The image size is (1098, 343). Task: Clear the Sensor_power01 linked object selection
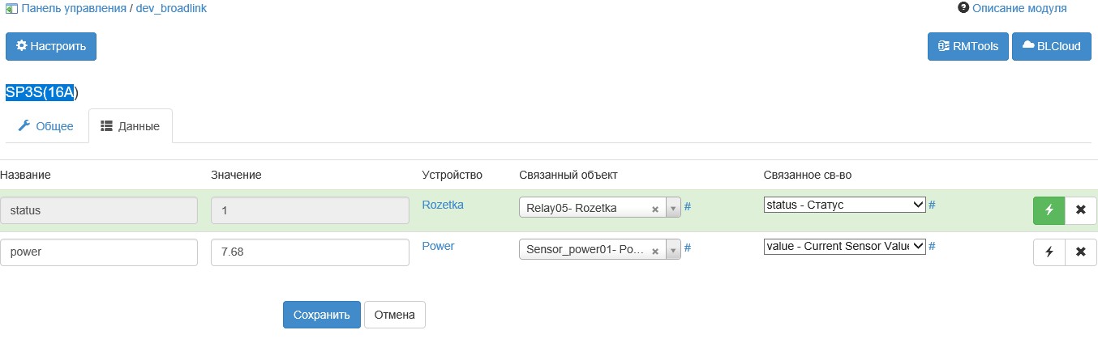click(655, 251)
